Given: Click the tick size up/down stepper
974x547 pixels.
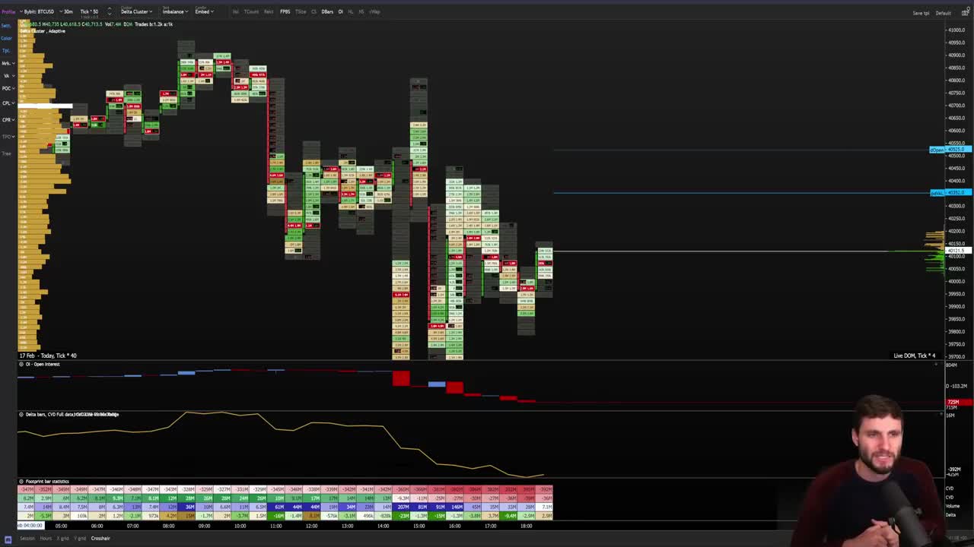Looking at the screenshot, I should (x=109, y=11).
